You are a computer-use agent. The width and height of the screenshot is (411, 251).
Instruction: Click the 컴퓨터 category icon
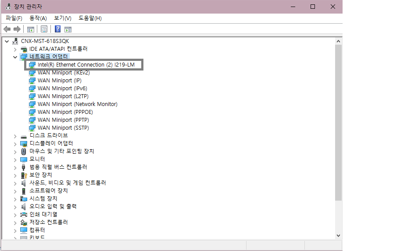tap(24, 230)
